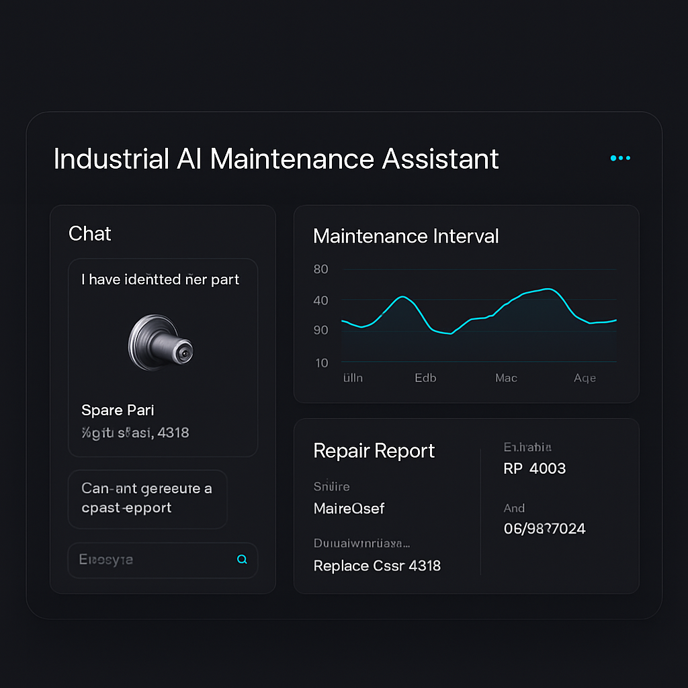Click the Chat panel heading
688x688 pixels.
coord(89,233)
